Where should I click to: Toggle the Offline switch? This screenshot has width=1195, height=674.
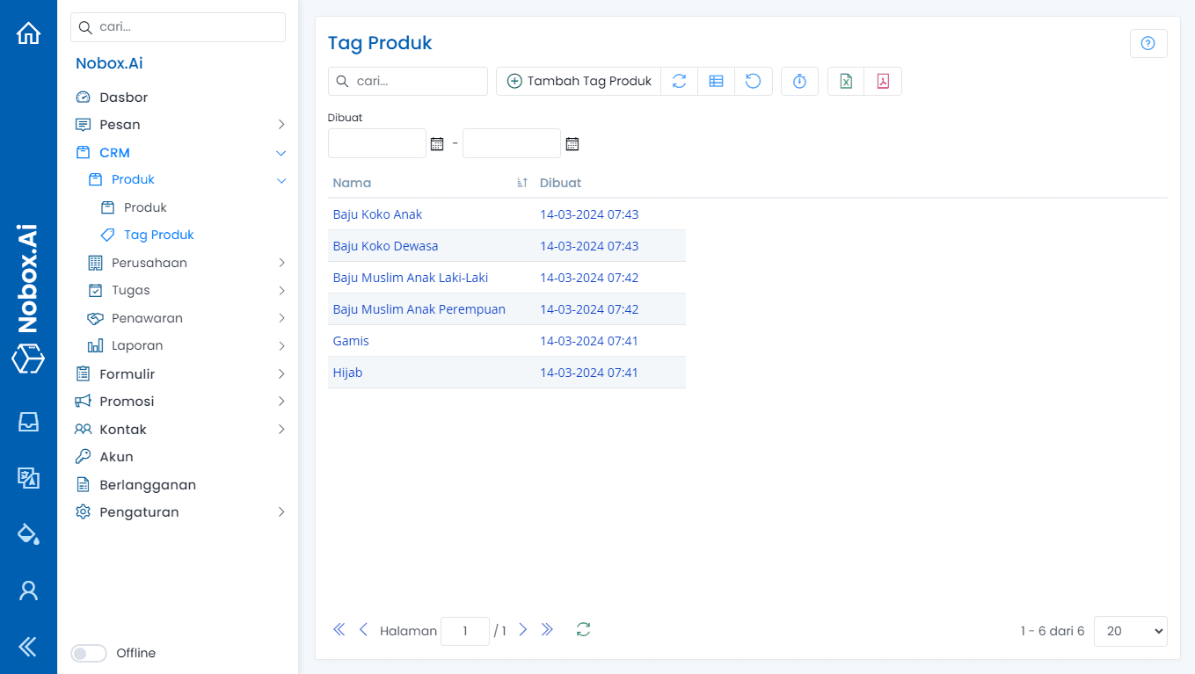(x=89, y=653)
